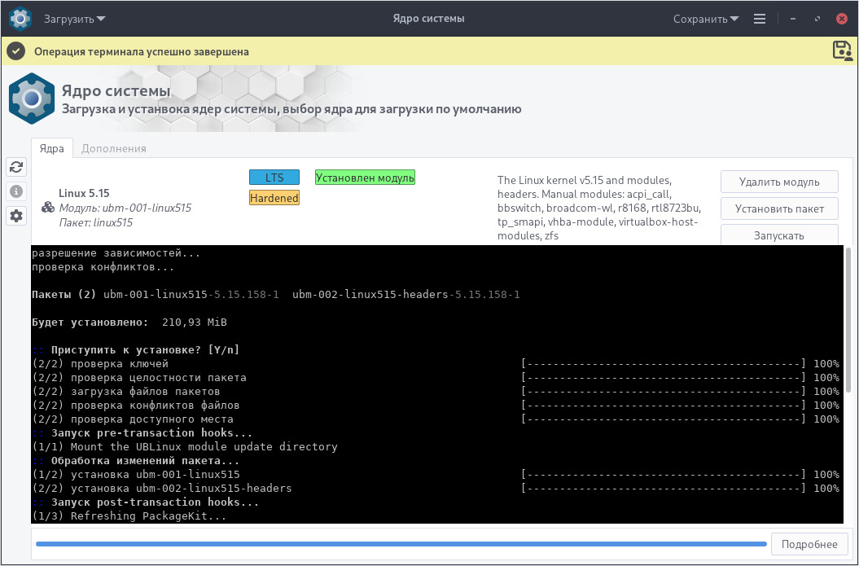859x566 pixels.
Task: Click the large Ядро системы logo
Action: tap(32, 99)
